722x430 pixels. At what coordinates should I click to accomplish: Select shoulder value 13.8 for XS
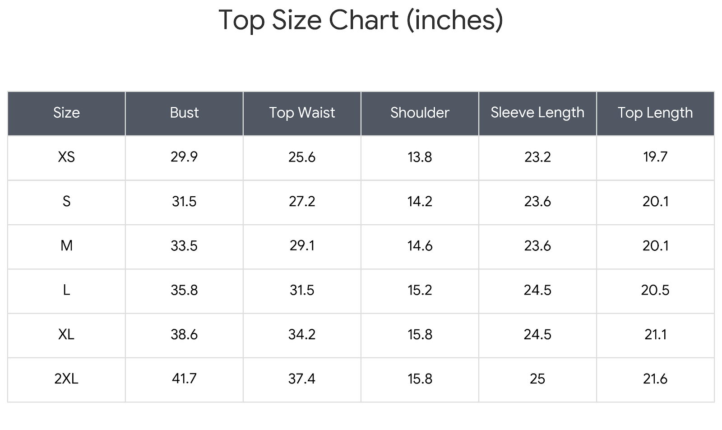420,157
